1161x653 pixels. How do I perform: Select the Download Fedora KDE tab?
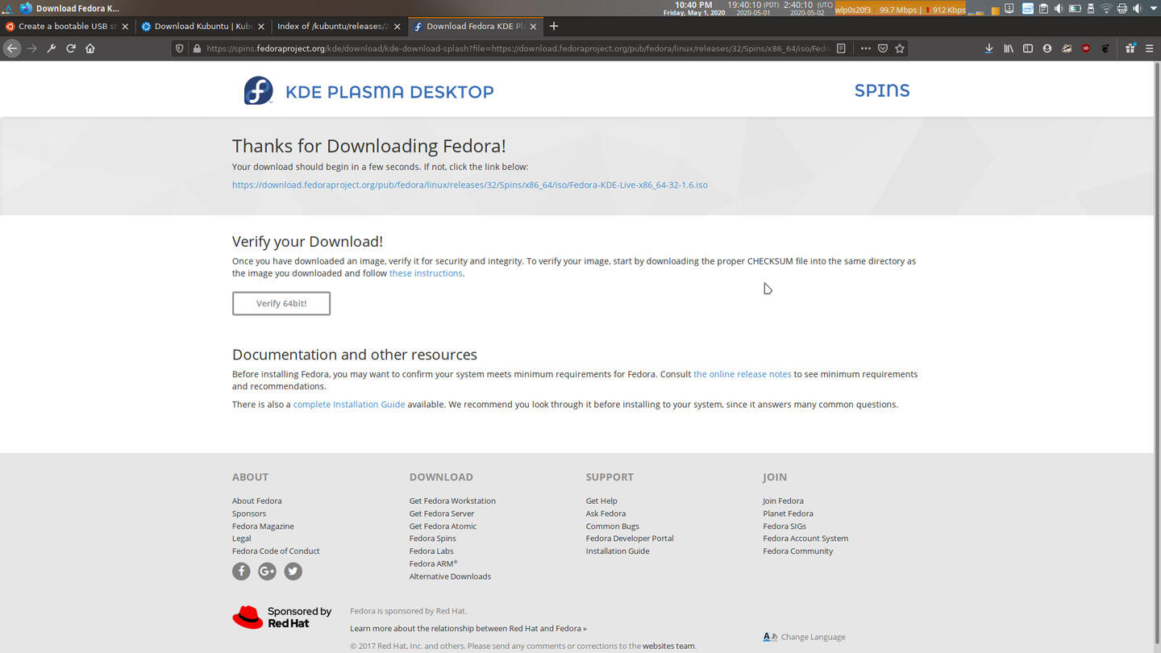click(x=476, y=26)
